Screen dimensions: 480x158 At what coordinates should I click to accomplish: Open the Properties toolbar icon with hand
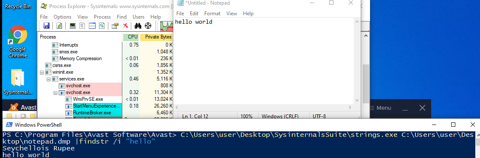[115, 25]
